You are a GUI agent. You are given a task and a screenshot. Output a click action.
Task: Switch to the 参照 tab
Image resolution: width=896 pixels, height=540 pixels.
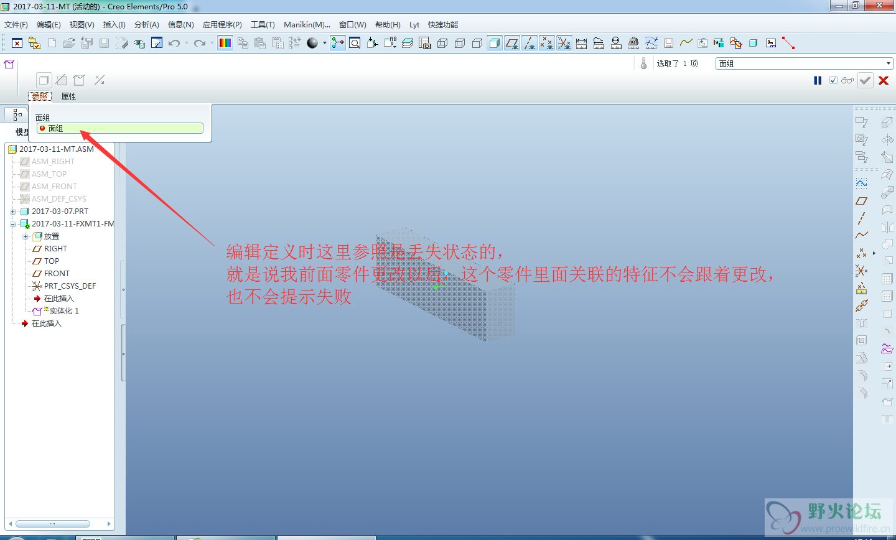coord(40,96)
